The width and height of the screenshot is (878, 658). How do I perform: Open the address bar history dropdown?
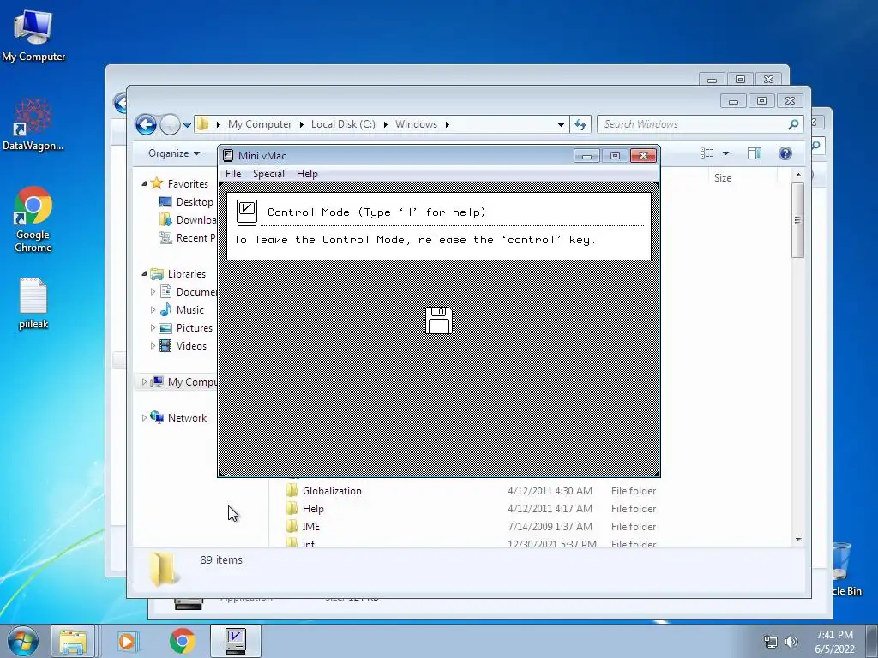click(x=561, y=125)
